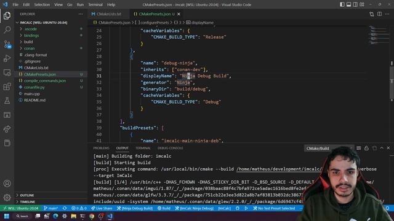Open the Windows Start menu
This screenshot has width=394, height=221.
[7, 216]
